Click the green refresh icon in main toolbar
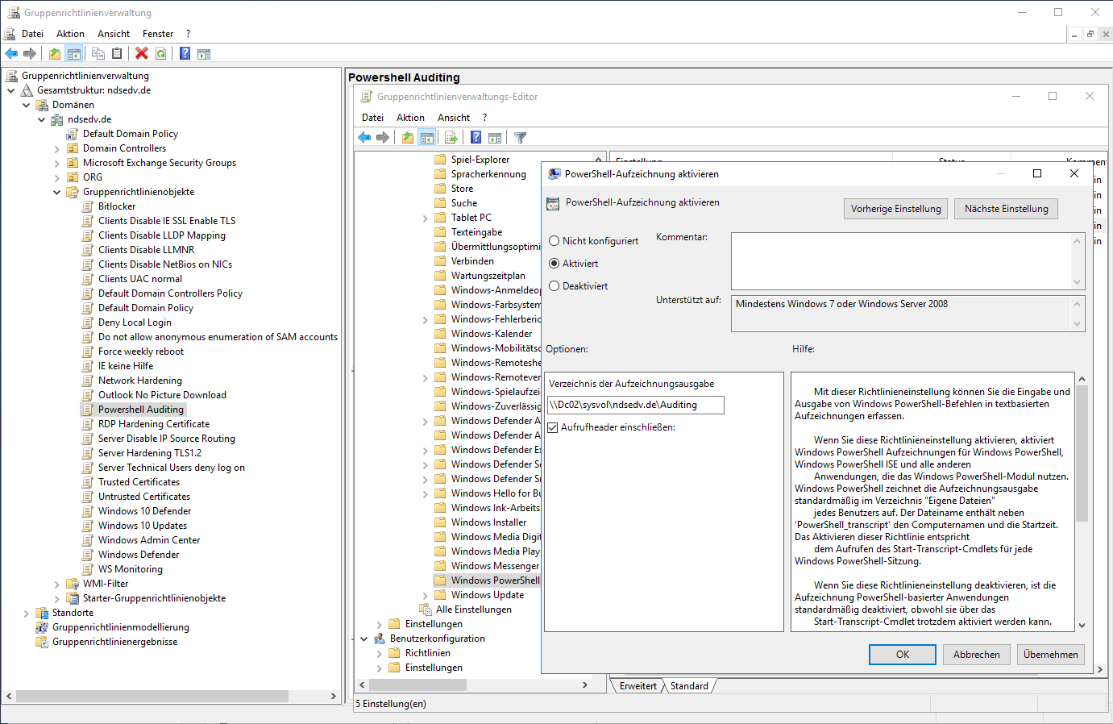Screen dimensions: 1113x724 tap(161, 53)
